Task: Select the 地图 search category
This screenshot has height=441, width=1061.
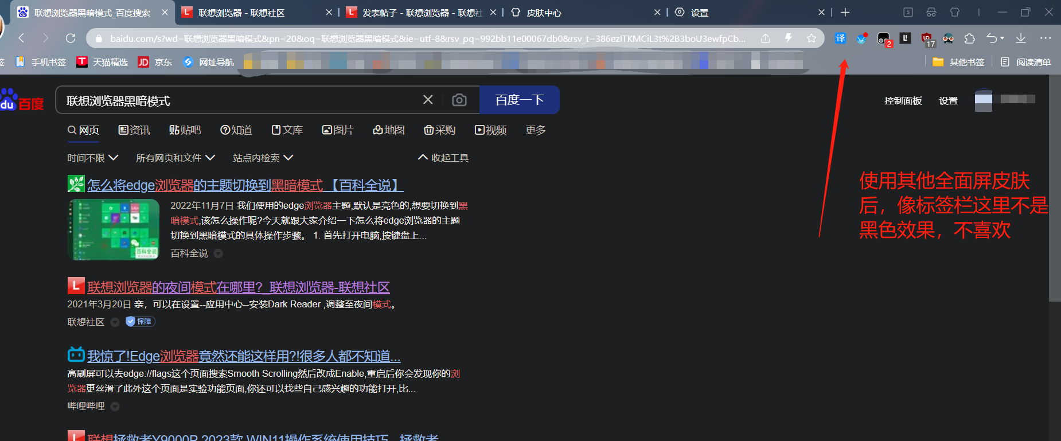Action: click(389, 130)
